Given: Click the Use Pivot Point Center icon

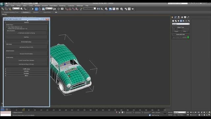Looking at the screenshot, I should point(55,9).
